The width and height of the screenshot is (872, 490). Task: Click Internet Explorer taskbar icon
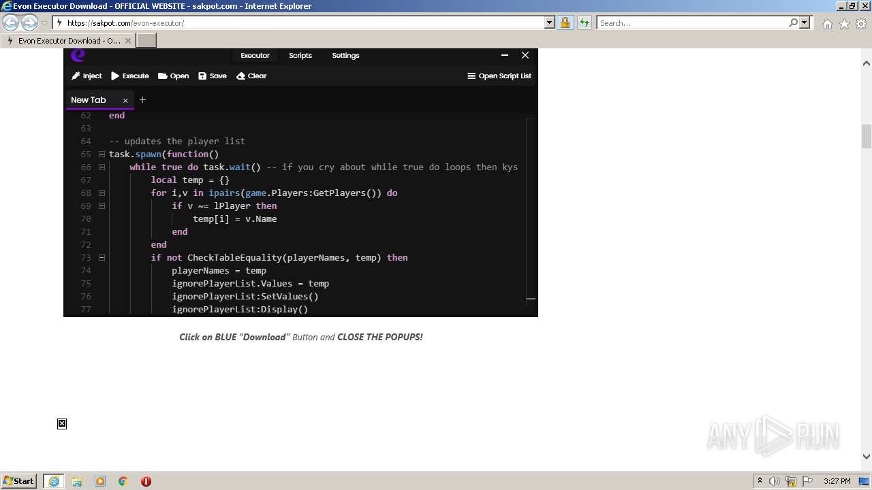54,481
